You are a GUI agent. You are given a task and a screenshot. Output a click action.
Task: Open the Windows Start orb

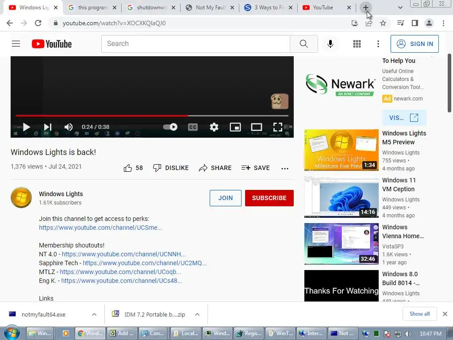coord(12,333)
